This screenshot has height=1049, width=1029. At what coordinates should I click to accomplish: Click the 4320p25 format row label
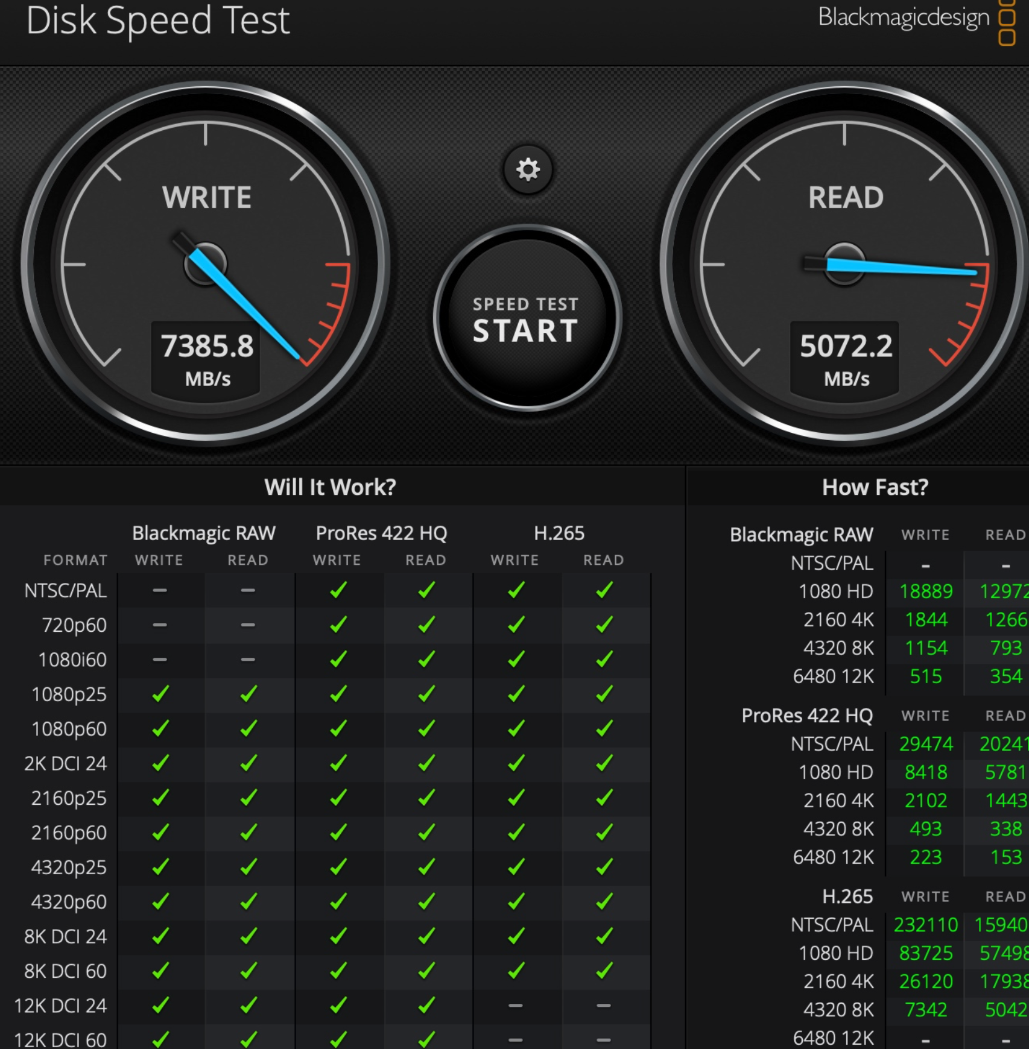[x=69, y=868]
